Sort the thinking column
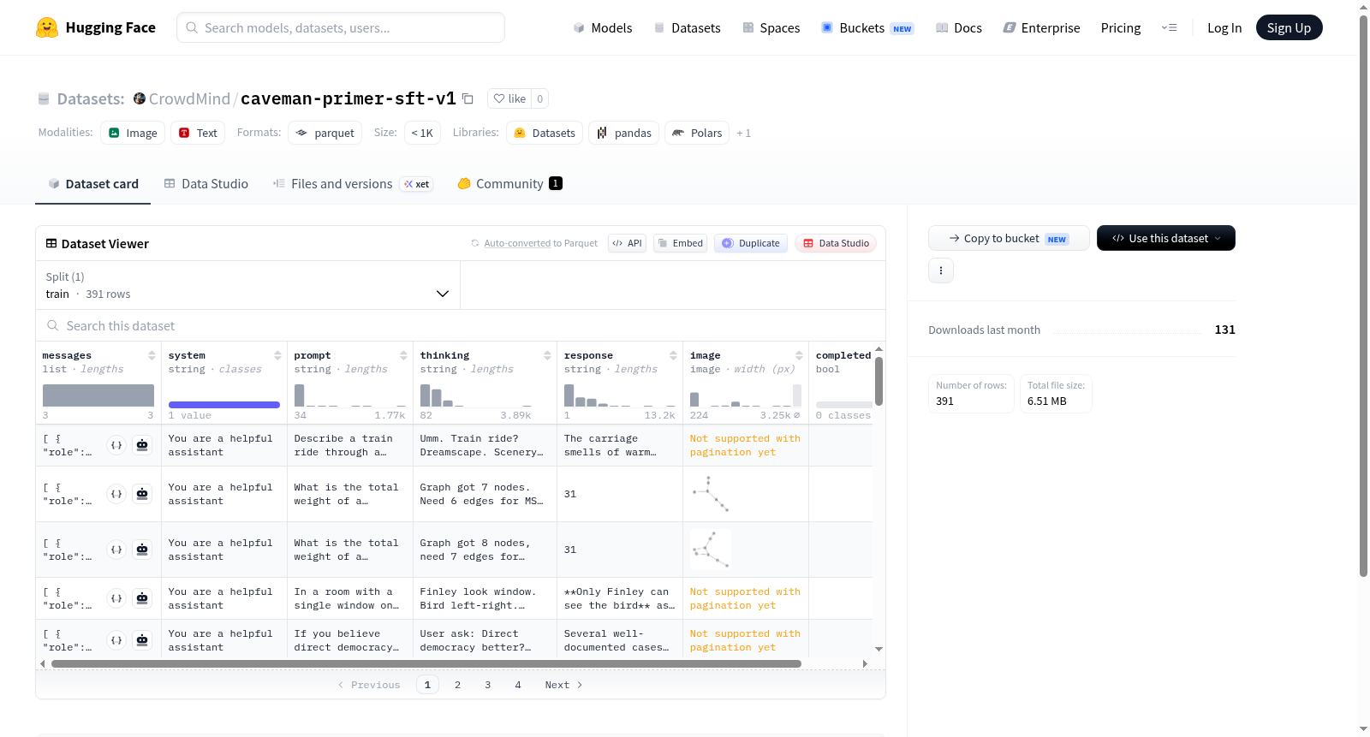The image size is (1370, 737). point(547,355)
